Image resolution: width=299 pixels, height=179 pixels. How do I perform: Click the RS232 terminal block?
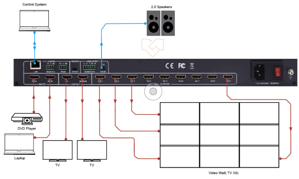[62, 67]
